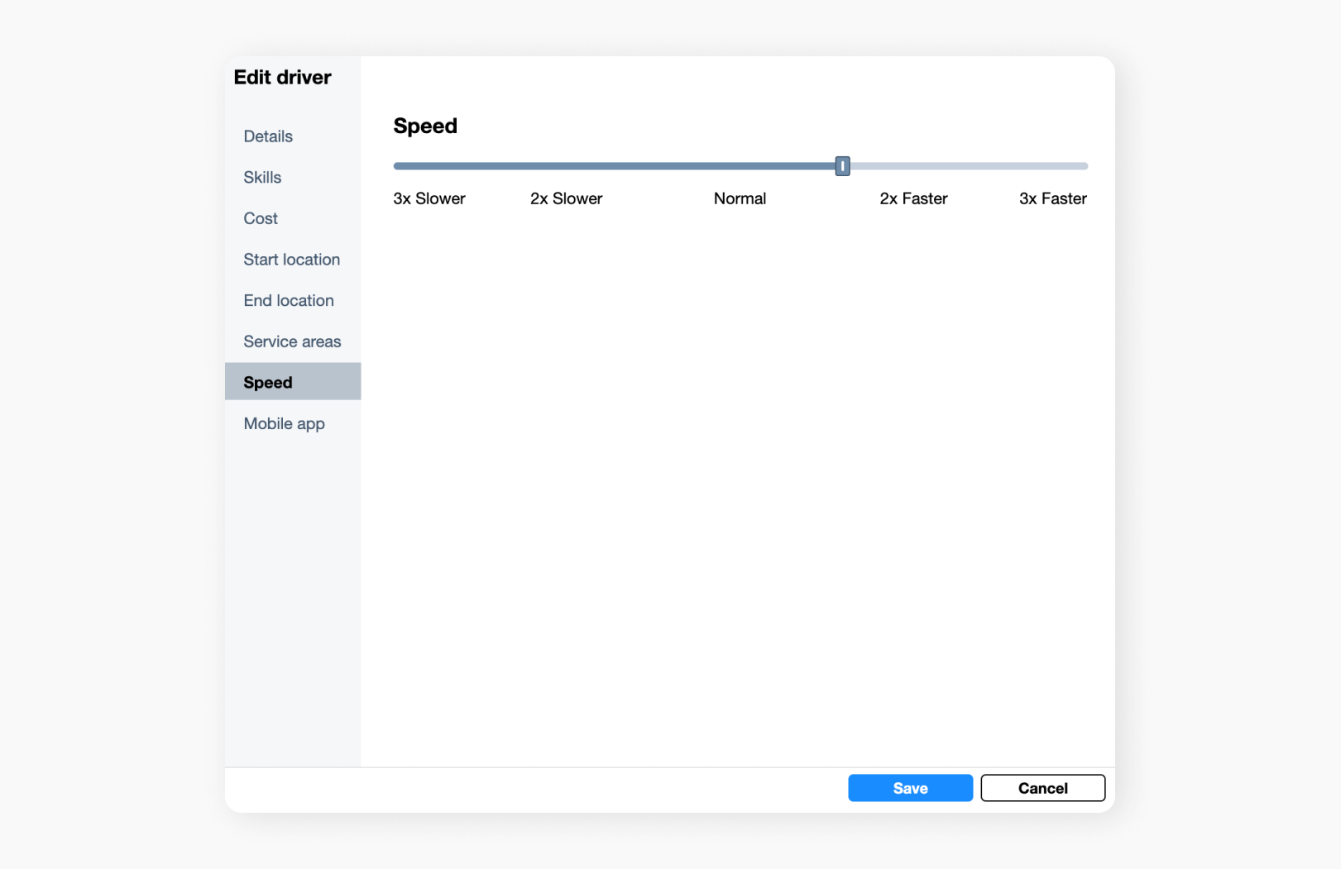1341x869 pixels.
Task: Click the Speed heading in main panel
Action: pyautogui.click(x=425, y=126)
